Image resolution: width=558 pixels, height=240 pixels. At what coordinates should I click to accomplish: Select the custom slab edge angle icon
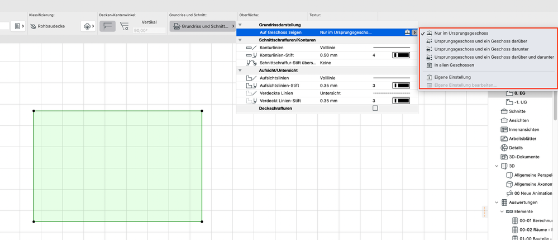coord(125,26)
